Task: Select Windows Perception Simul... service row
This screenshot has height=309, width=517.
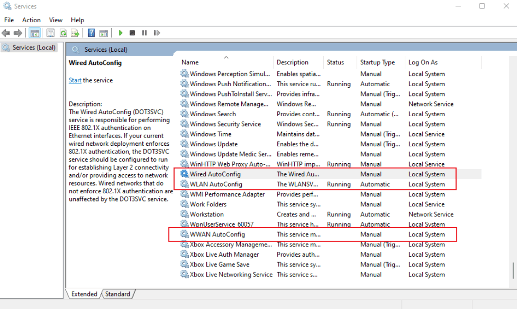Action: tap(331, 74)
